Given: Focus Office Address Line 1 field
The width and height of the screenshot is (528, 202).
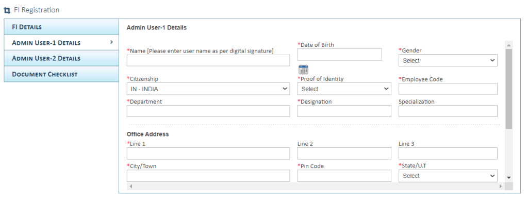Looking at the screenshot, I should tap(208, 153).
